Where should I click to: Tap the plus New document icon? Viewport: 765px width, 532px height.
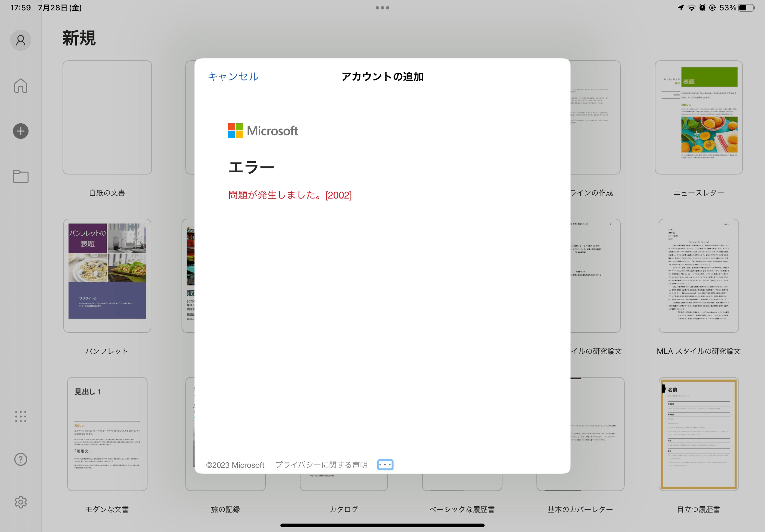pyautogui.click(x=21, y=131)
